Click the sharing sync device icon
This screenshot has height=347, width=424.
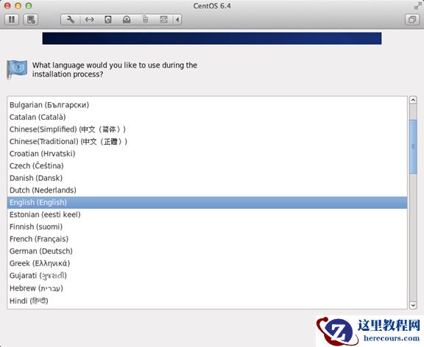tap(163, 19)
